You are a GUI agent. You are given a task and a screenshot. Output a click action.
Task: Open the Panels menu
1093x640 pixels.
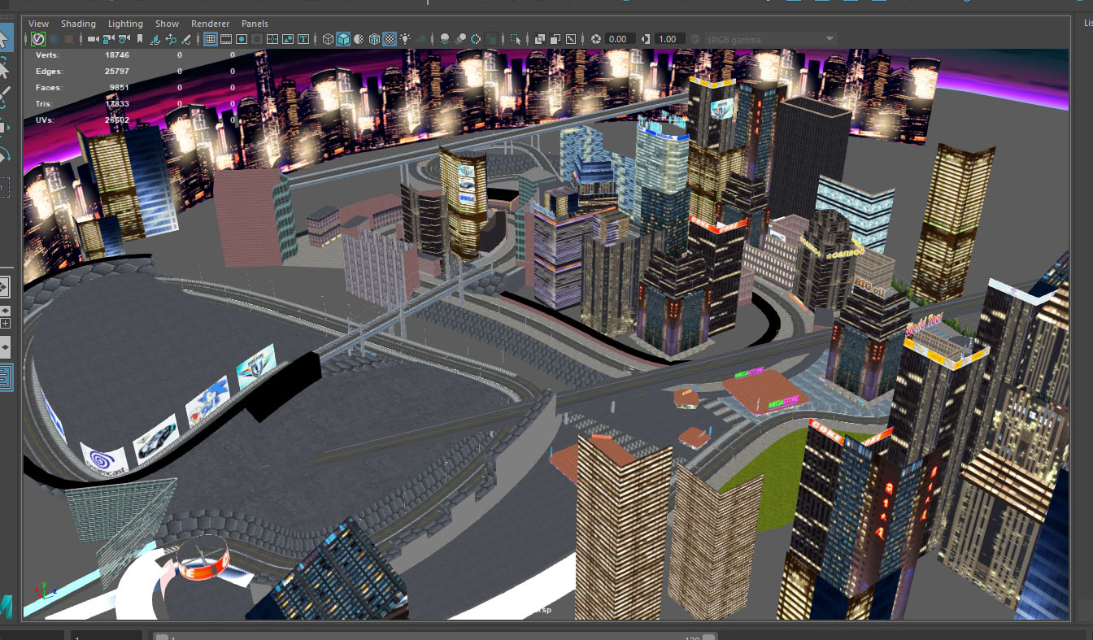point(255,24)
